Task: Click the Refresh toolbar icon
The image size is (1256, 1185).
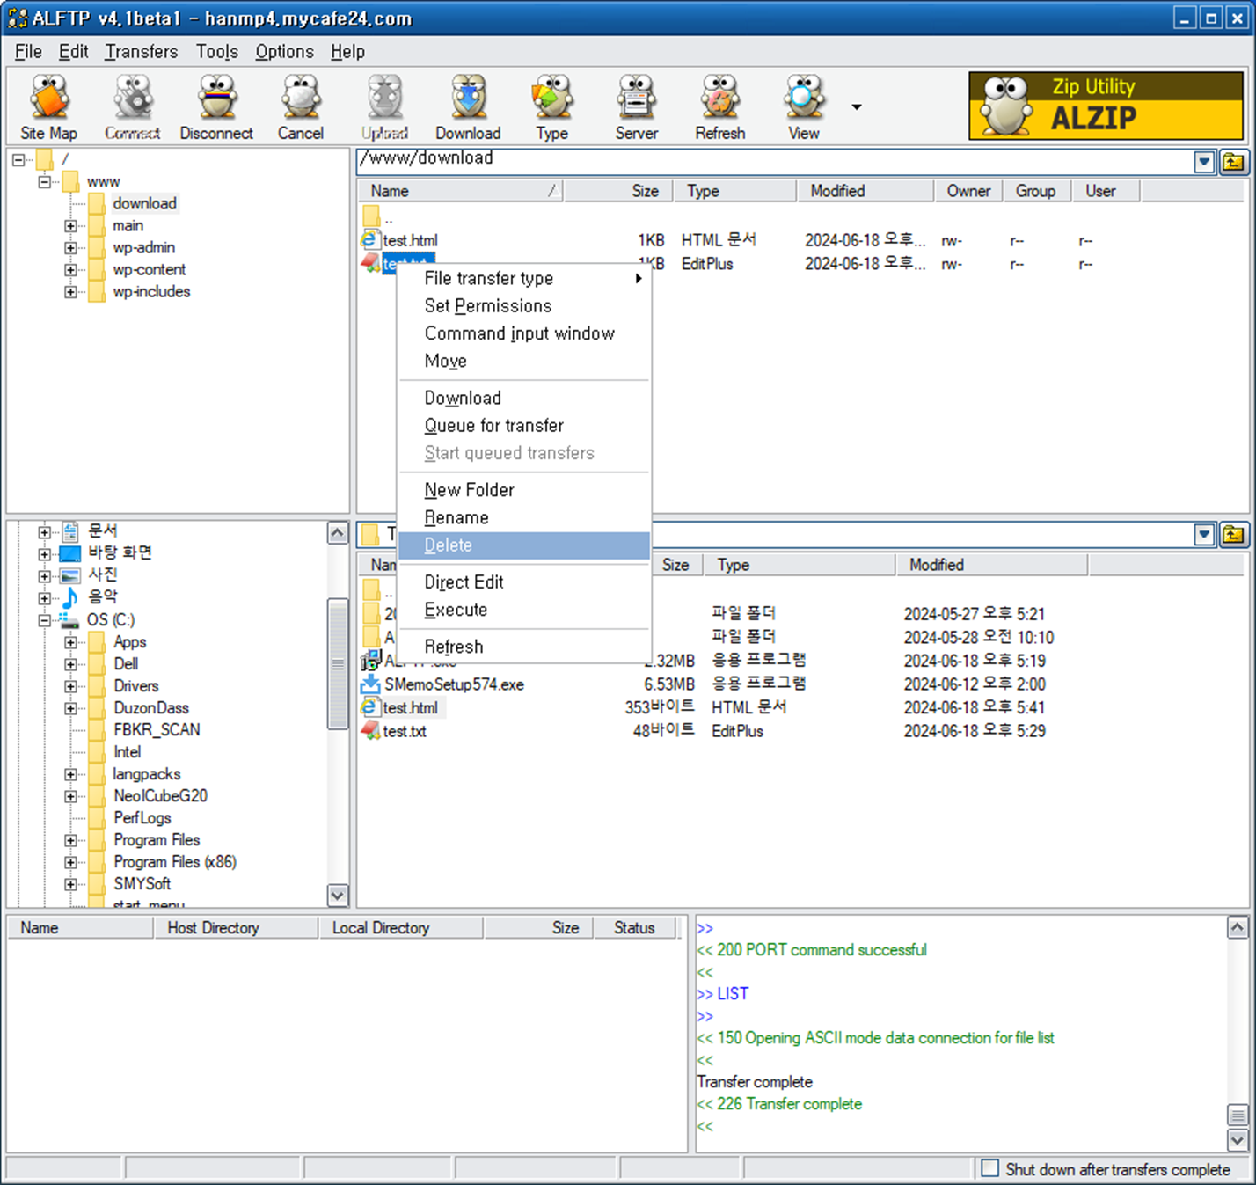Action: (719, 104)
